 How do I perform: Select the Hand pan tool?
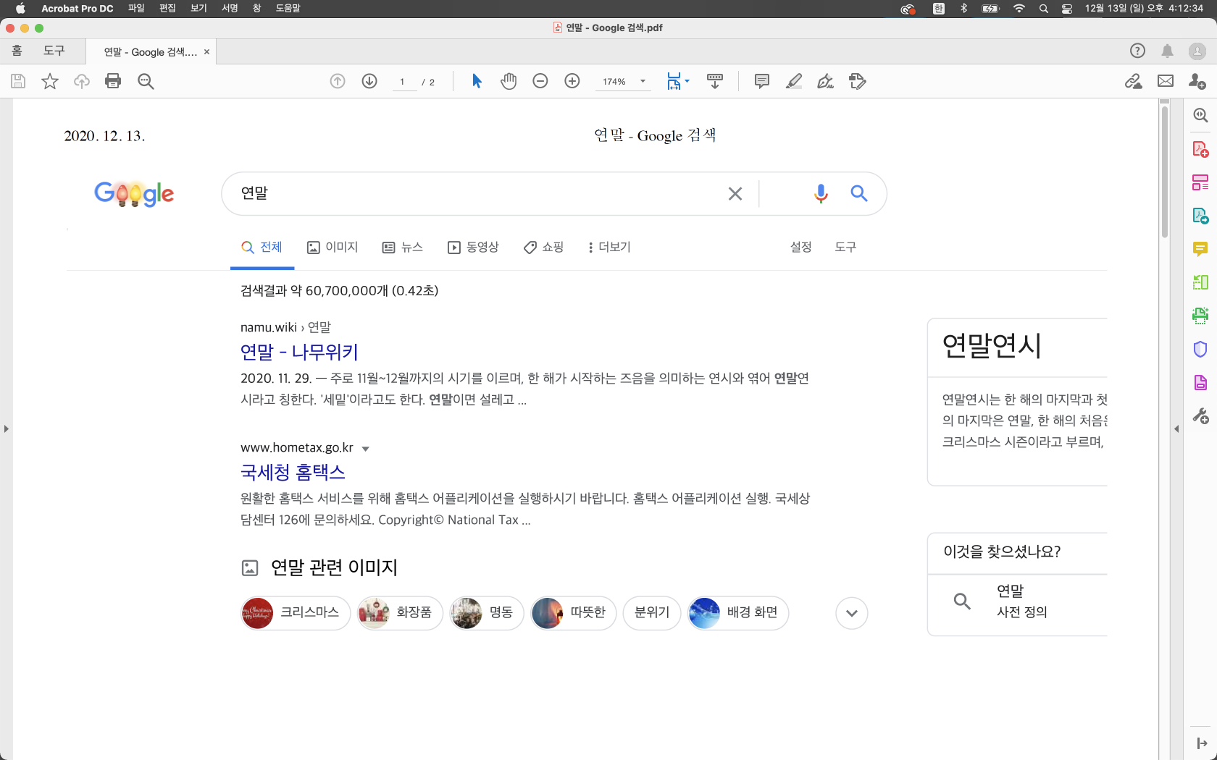click(x=509, y=81)
